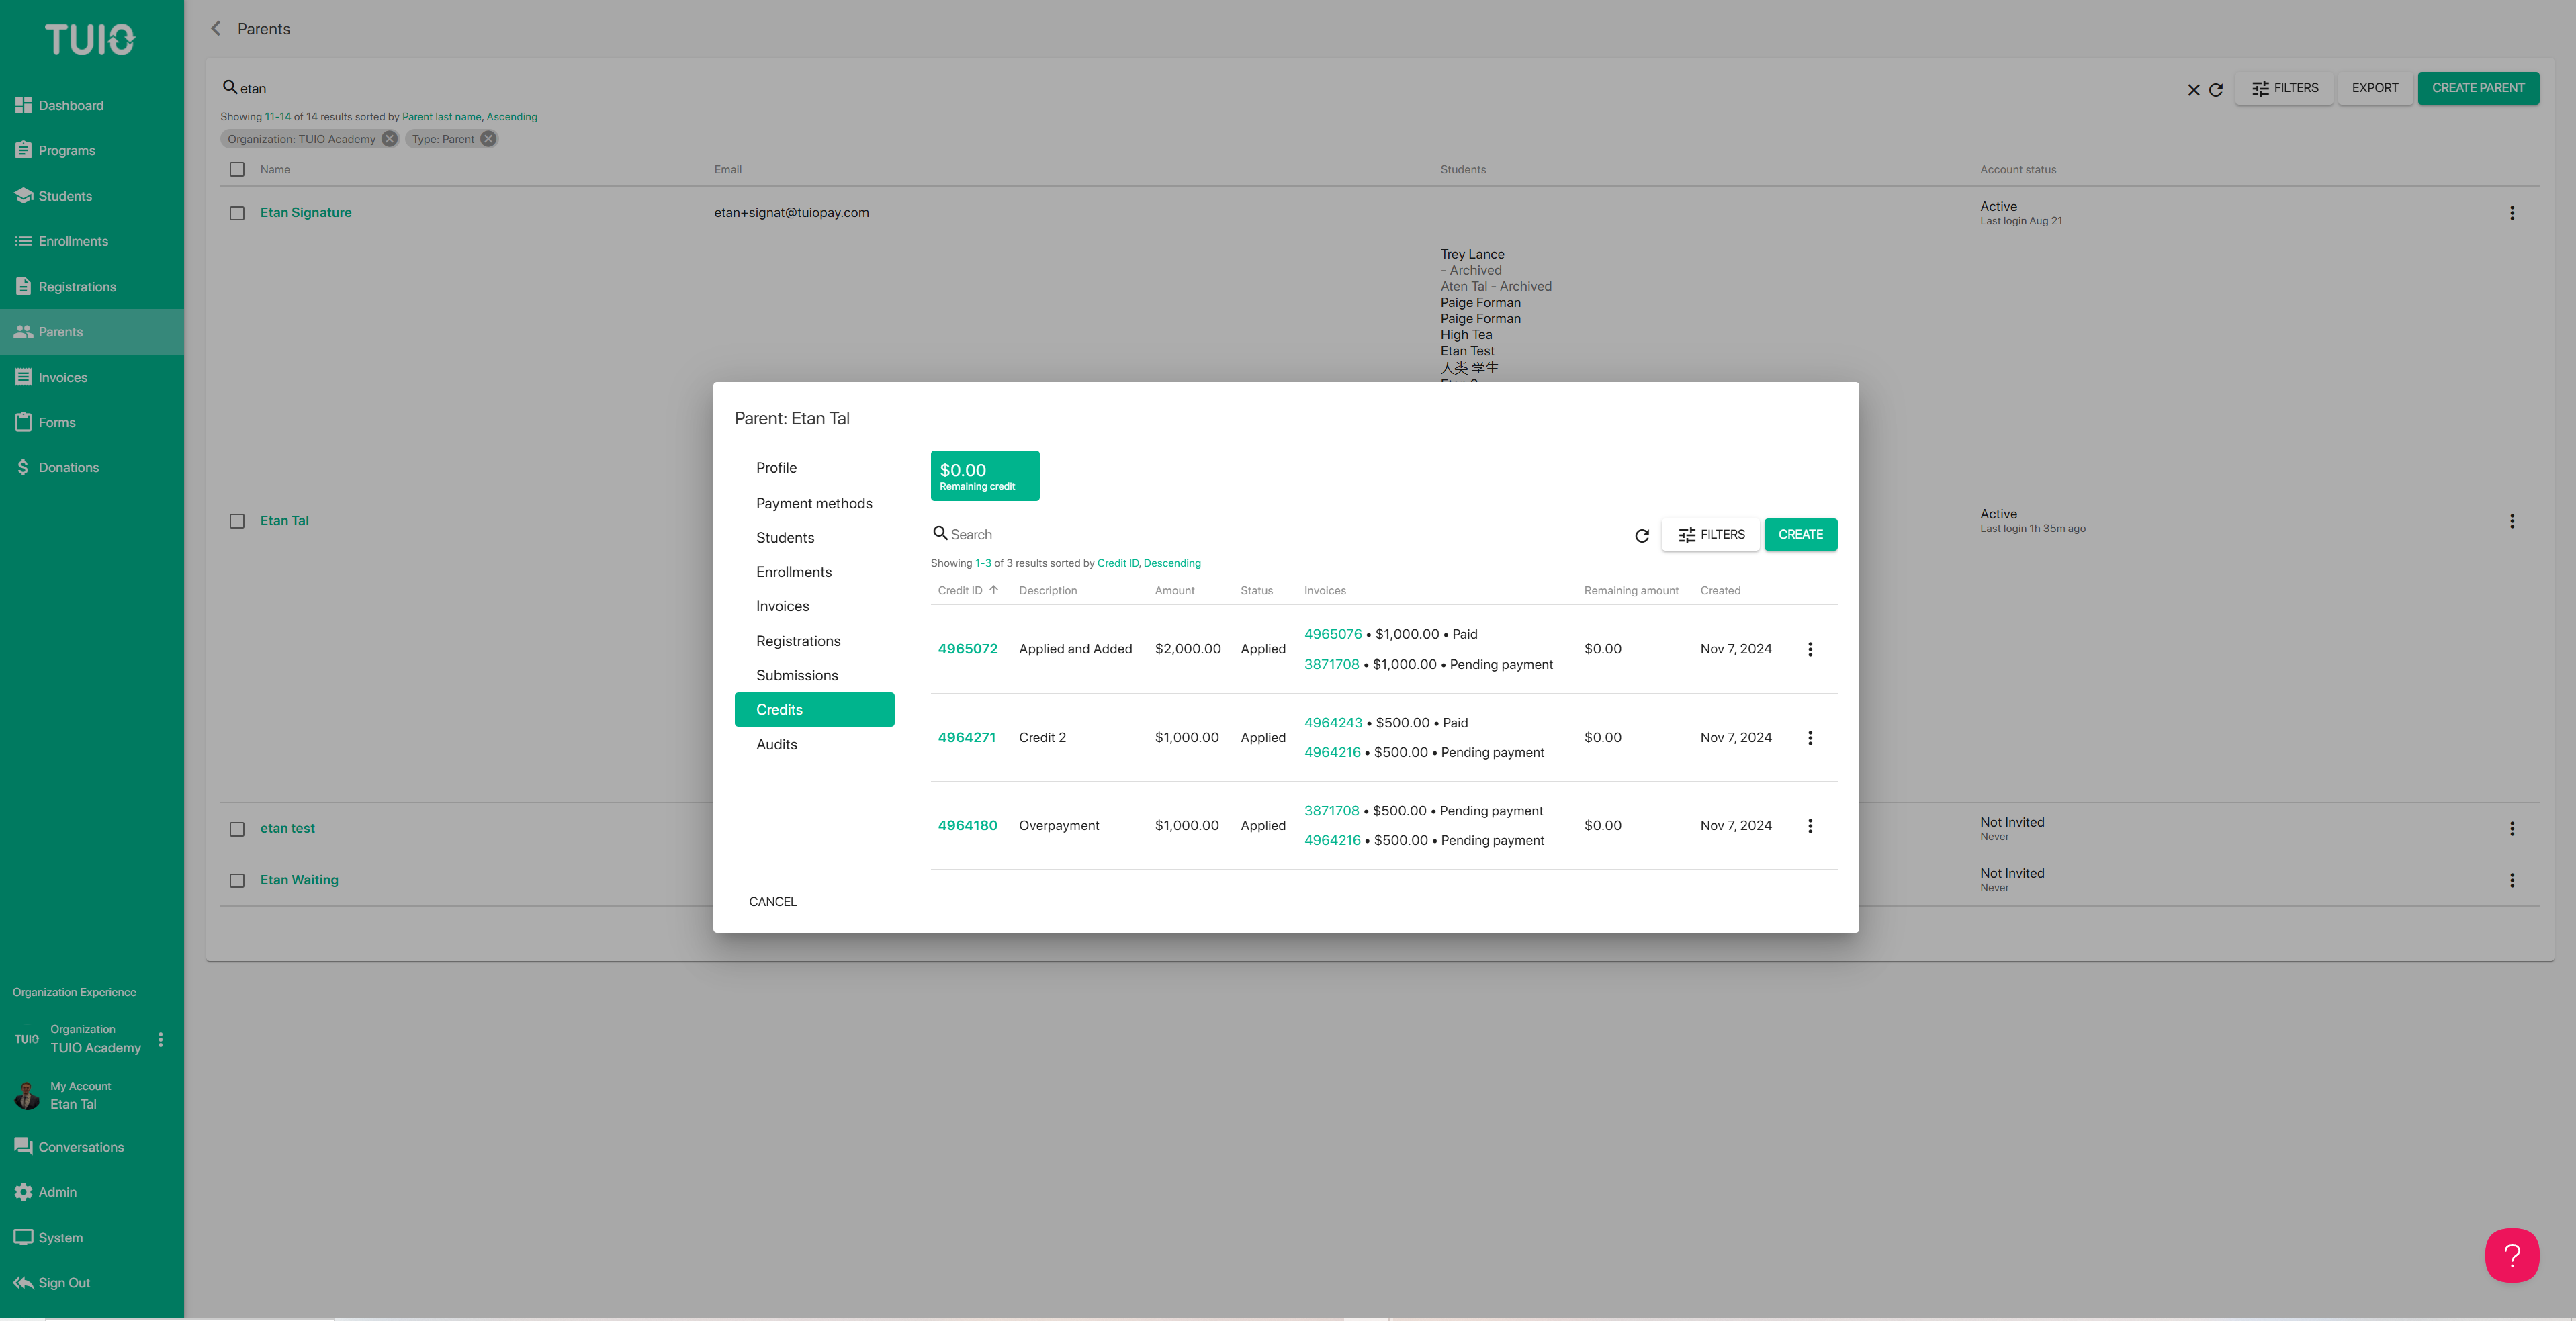Go back using the arrow beside Parents
This screenshot has height=1321, width=2576.
[216, 29]
